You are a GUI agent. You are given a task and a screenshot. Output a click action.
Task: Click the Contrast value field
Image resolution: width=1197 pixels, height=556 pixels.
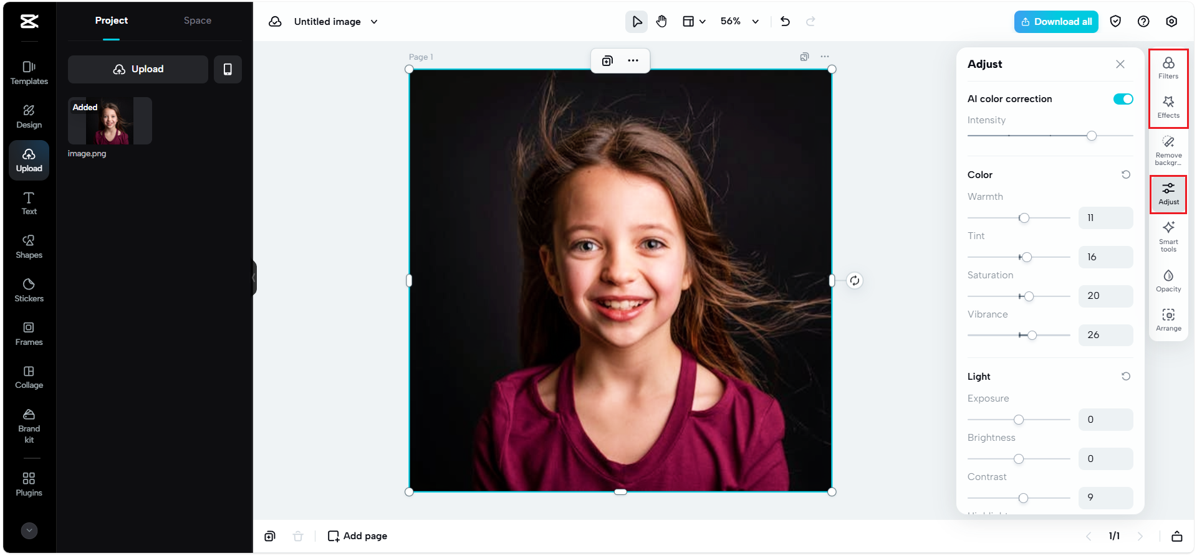pyautogui.click(x=1105, y=497)
